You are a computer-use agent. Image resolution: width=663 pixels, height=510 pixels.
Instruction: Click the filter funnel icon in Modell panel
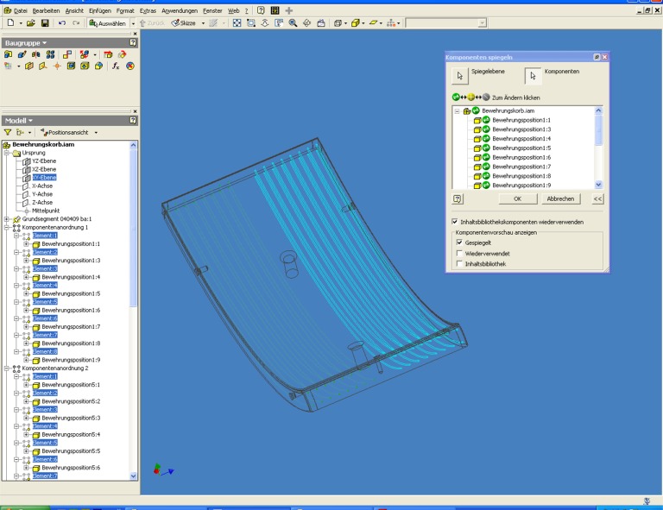[x=7, y=132]
